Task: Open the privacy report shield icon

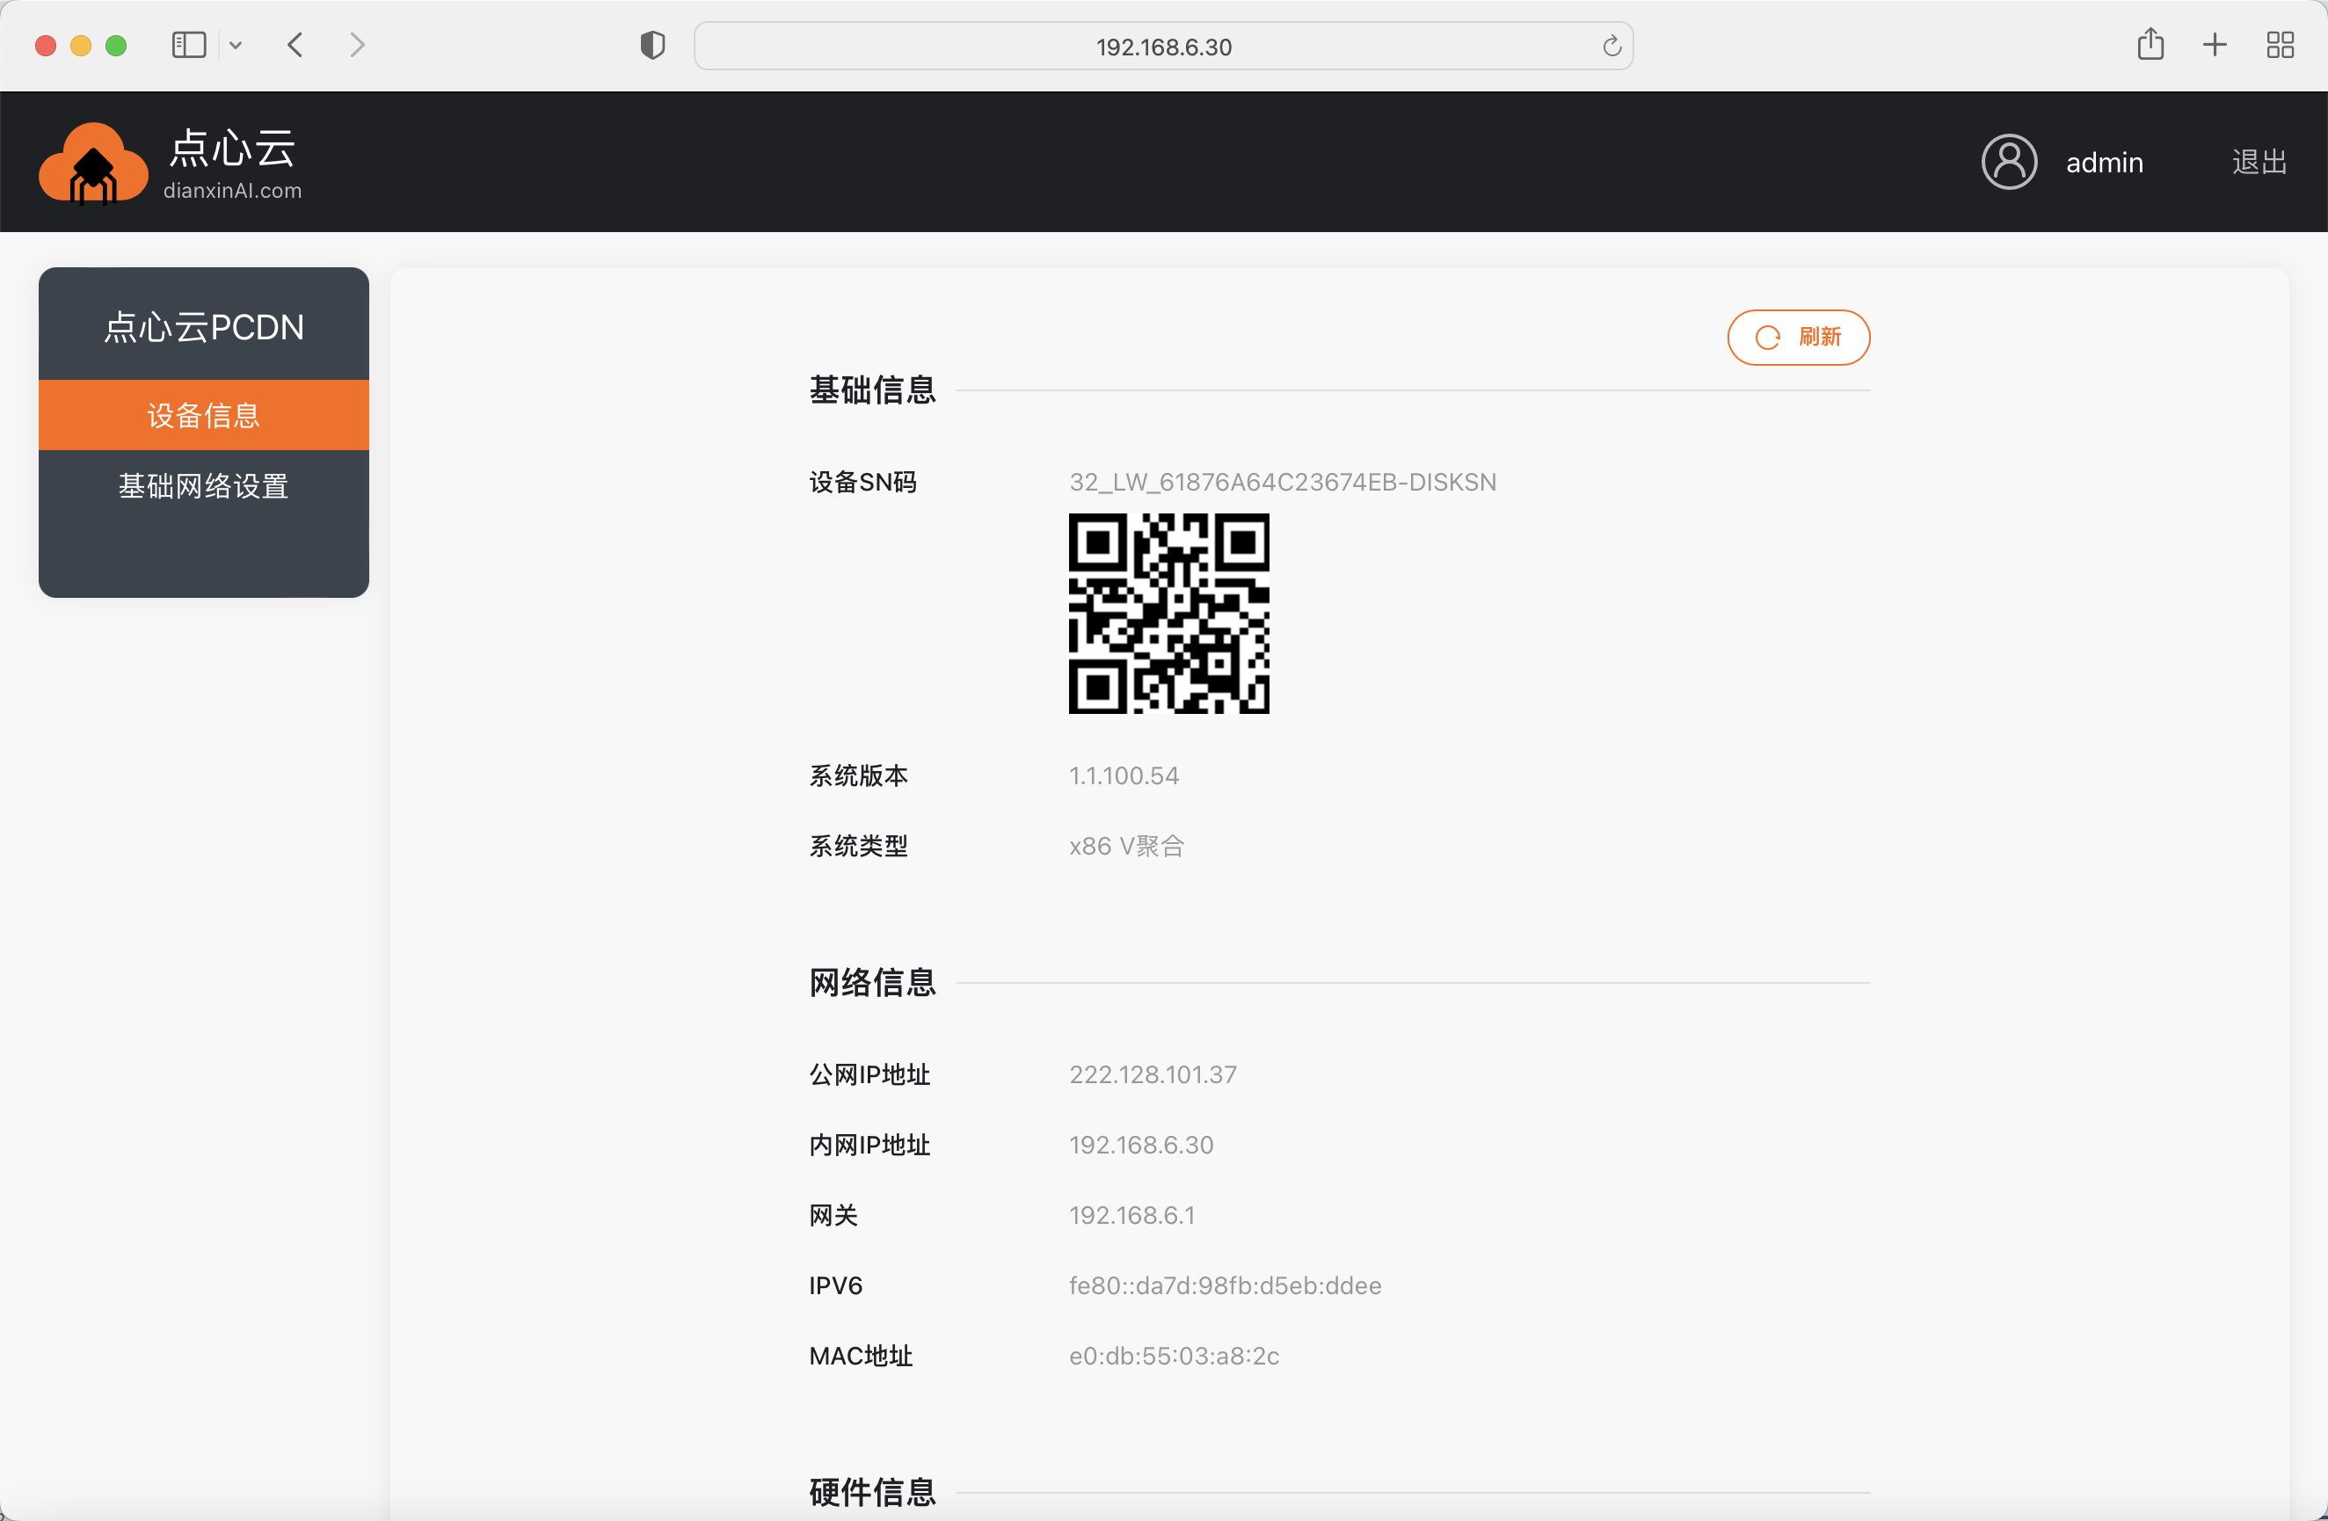Action: click(x=652, y=45)
